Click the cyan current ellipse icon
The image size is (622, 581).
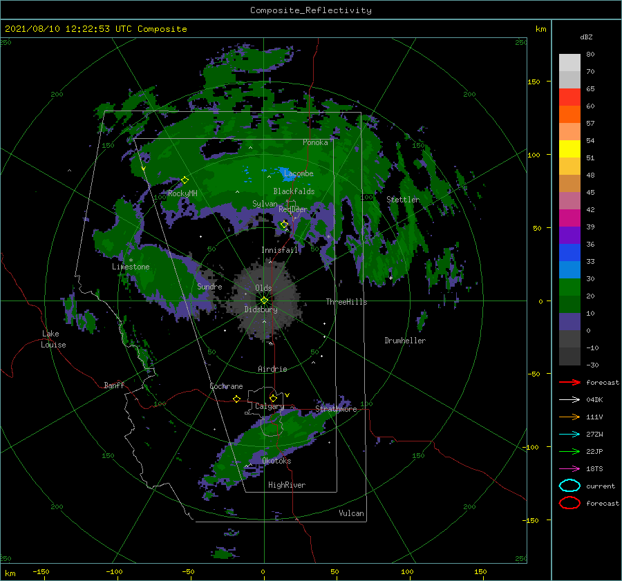[569, 486]
